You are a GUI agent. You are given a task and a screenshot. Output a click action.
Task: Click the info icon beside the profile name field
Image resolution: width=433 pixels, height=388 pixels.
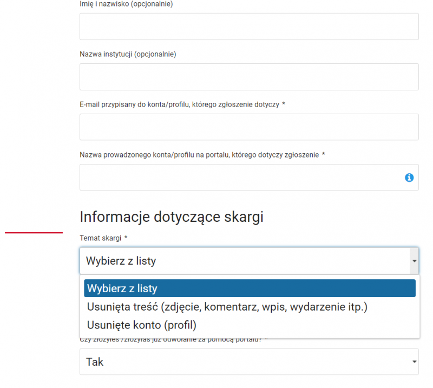click(x=409, y=177)
